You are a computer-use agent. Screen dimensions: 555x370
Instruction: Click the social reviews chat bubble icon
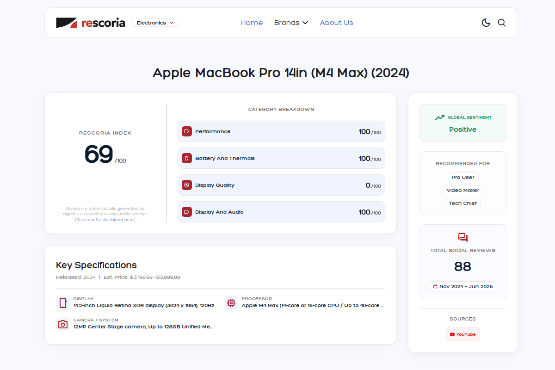coord(463,238)
